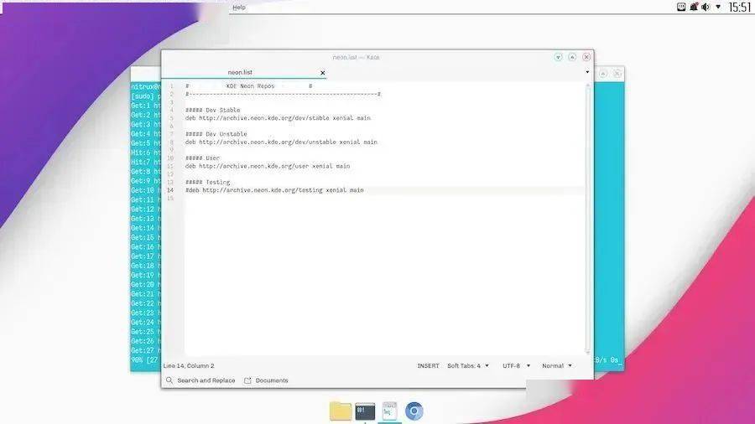Open the file manager from the dock
Image resolution: width=755 pixels, height=424 pixels.
pos(341,411)
